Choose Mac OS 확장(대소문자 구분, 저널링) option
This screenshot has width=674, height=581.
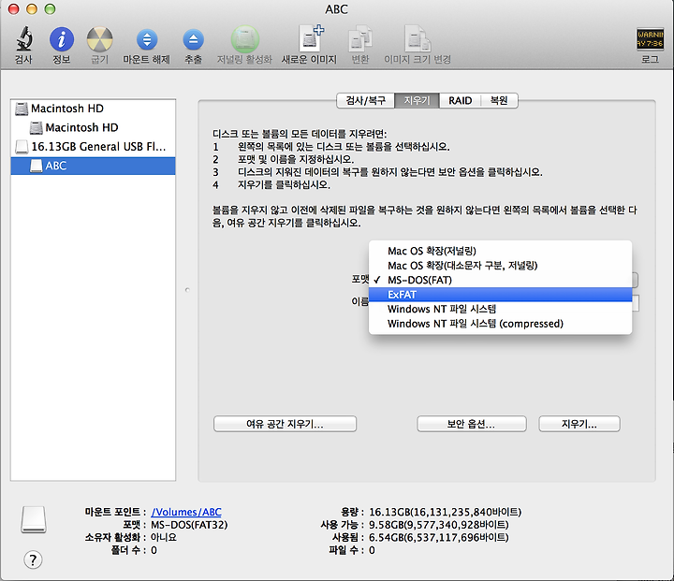tap(500, 266)
